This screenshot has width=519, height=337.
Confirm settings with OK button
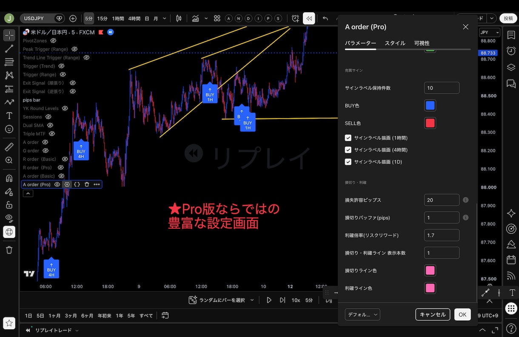point(462,314)
